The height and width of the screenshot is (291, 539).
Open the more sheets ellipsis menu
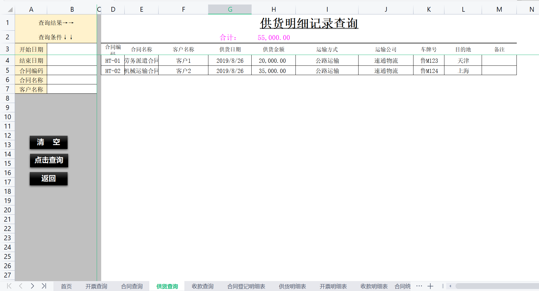[419, 286]
